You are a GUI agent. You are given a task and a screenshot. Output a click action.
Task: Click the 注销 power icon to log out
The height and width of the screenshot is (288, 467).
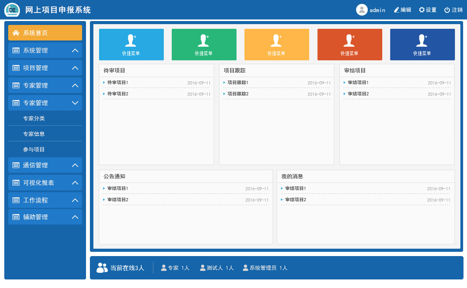pyautogui.click(x=447, y=10)
